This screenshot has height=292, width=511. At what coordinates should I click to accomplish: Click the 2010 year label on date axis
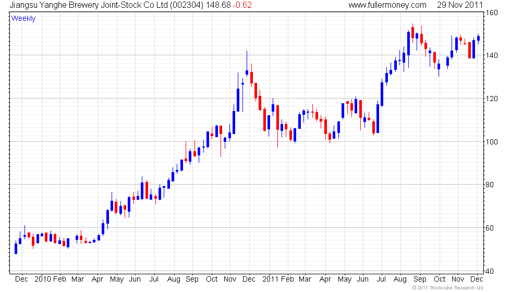[x=43, y=279]
